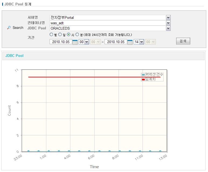This screenshot has width=208, height=172.
Task: Click the end date input field
Action: 116,42
